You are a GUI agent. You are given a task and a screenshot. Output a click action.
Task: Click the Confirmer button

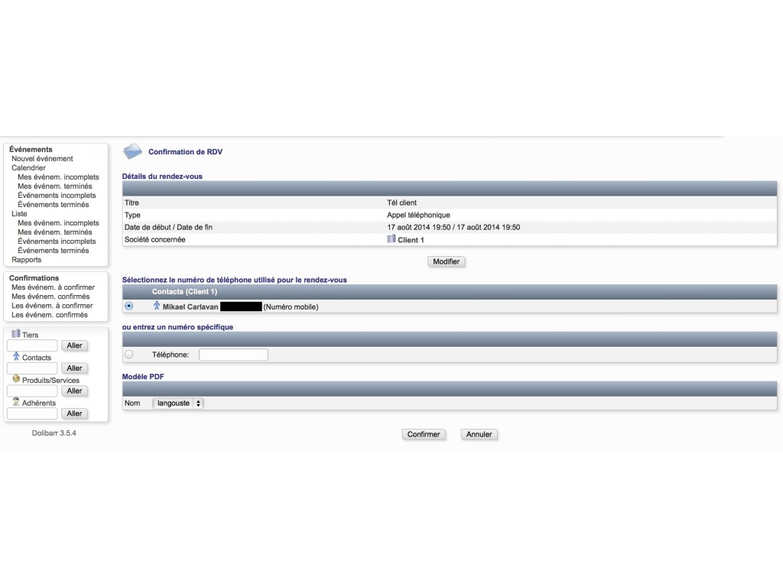(x=424, y=434)
